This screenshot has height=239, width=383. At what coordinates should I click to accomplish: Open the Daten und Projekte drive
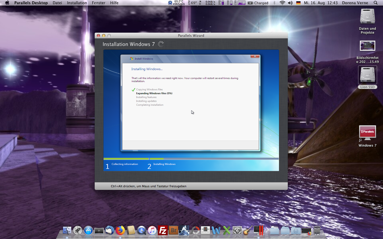pyautogui.click(x=367, y=17)
